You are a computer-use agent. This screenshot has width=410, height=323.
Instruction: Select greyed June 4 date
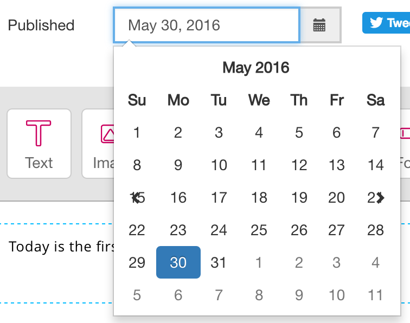[x=375, y=262]
